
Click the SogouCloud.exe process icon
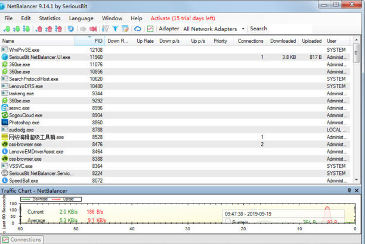pos(5,115)
